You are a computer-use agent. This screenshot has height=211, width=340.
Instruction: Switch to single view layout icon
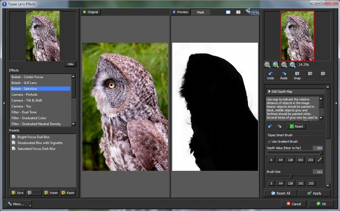pyautogui.click(x=228, y=12)
